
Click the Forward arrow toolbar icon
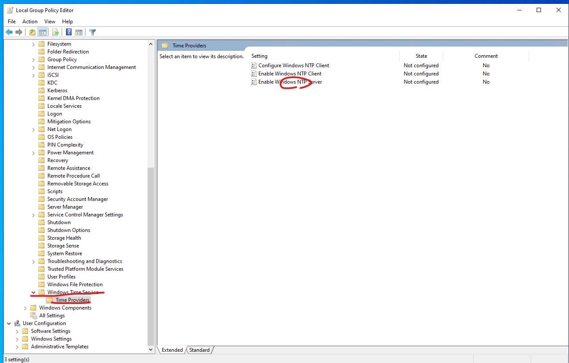click(19, 32)
